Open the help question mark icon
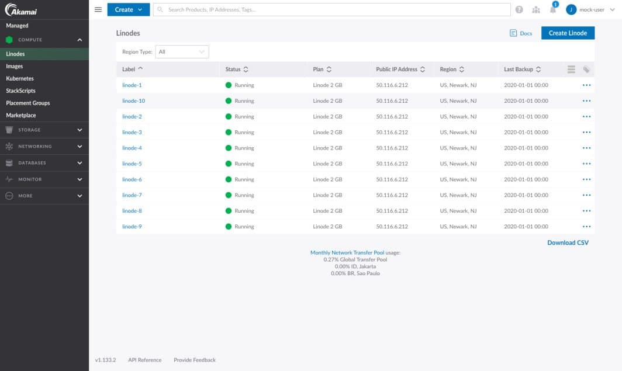The height and width of the screenshot is (371, 622). pos(519,9)
